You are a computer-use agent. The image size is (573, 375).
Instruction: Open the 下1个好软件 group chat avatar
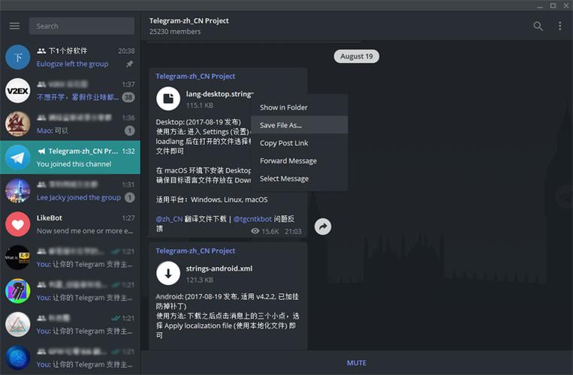click(x=17, y=57)
